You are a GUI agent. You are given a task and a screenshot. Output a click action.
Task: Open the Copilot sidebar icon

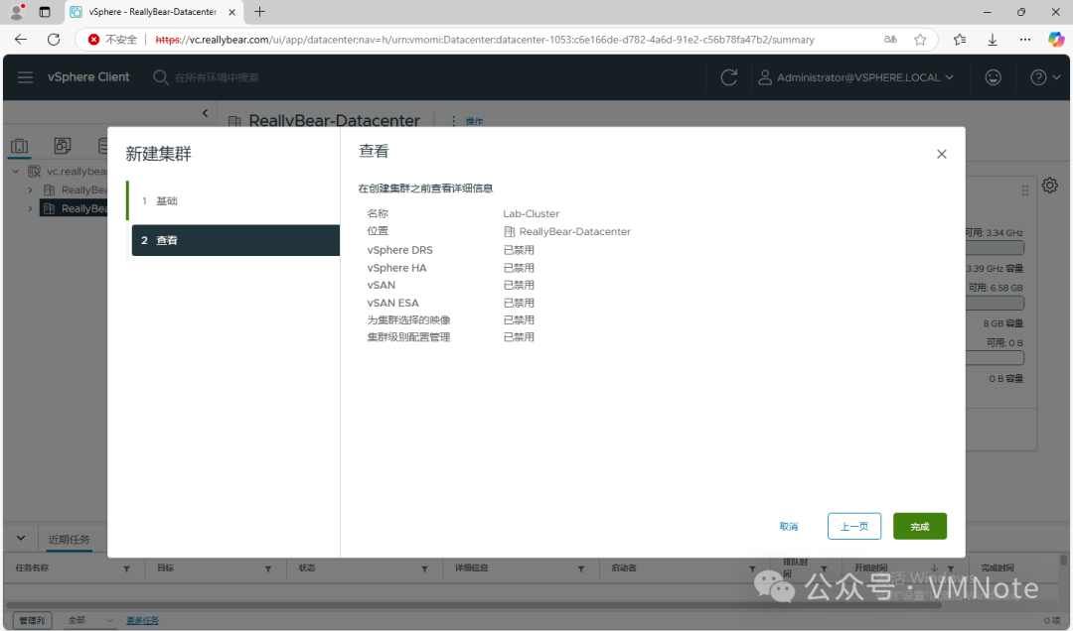tap(1056, 40)
